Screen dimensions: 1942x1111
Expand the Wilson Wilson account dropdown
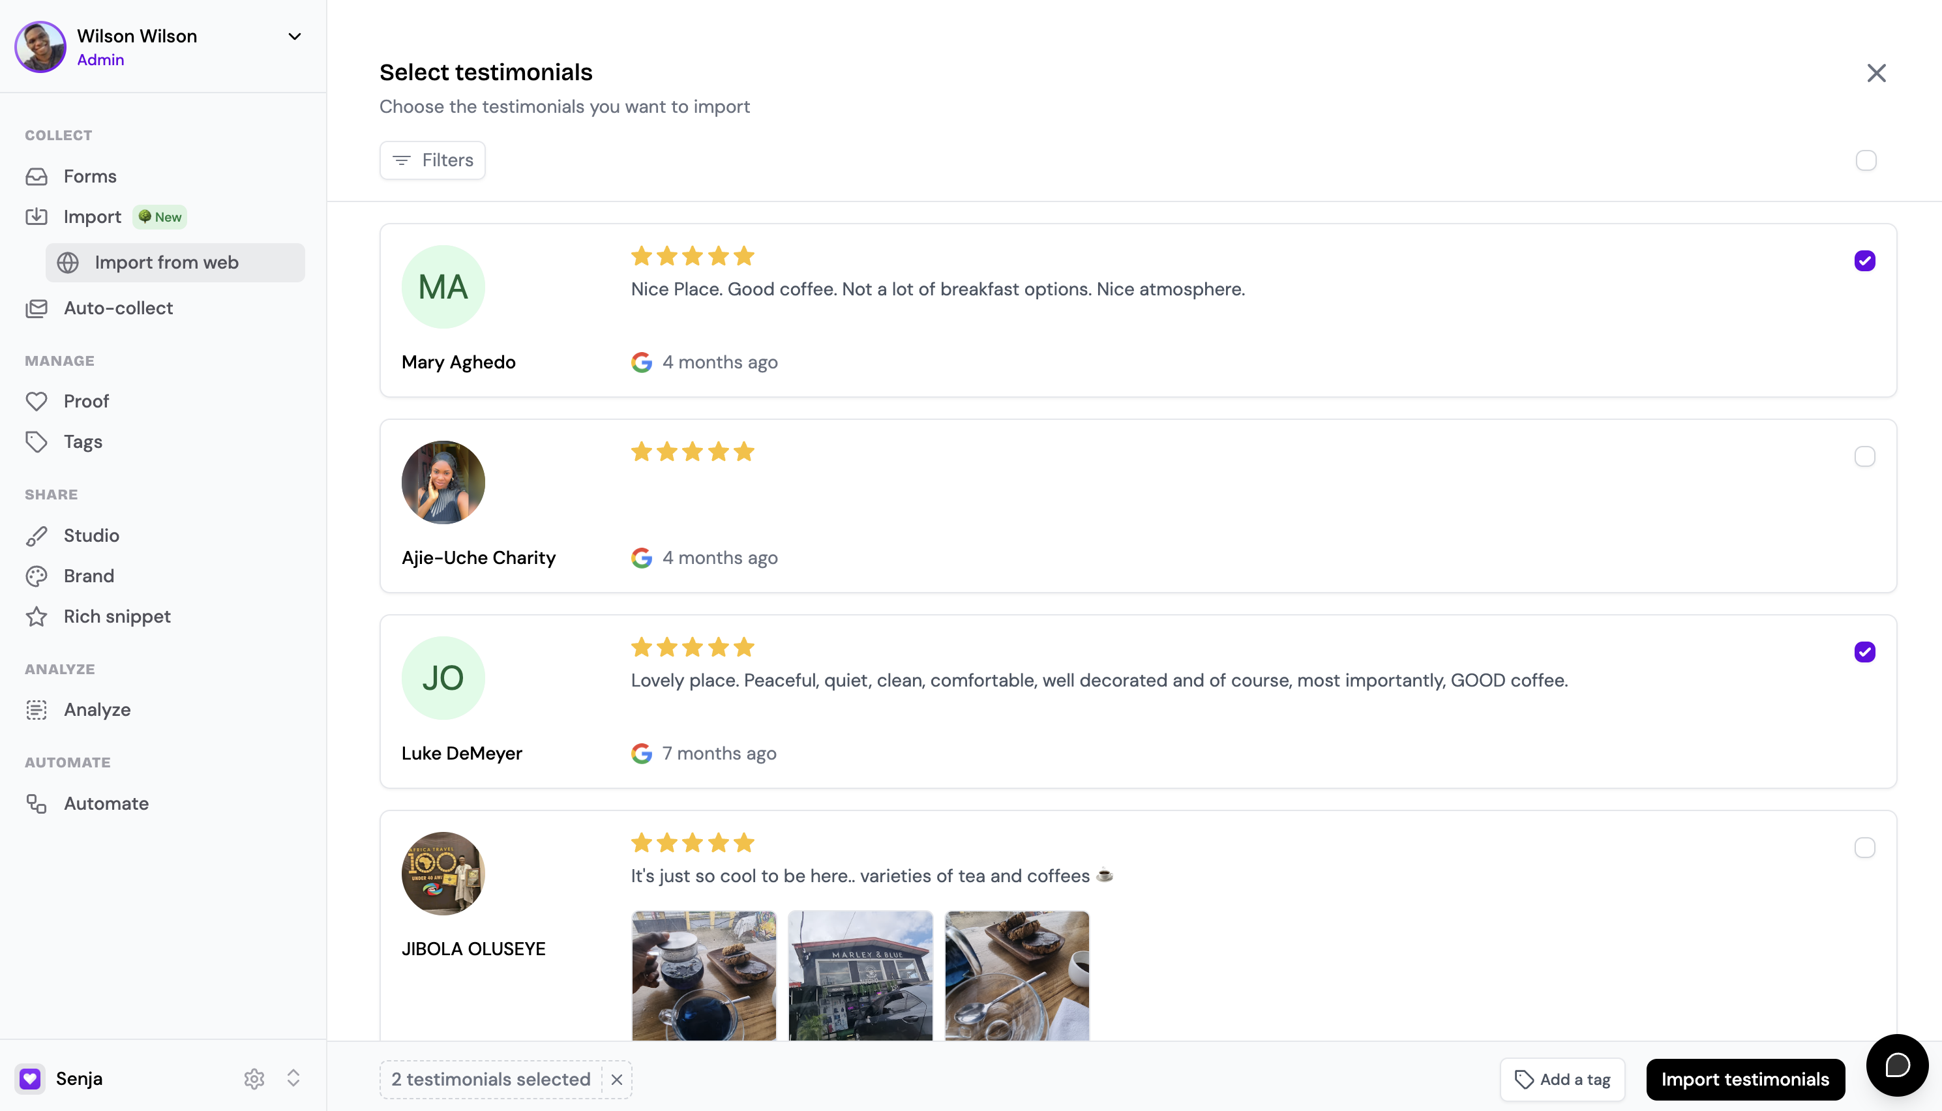tap(295, 37)
